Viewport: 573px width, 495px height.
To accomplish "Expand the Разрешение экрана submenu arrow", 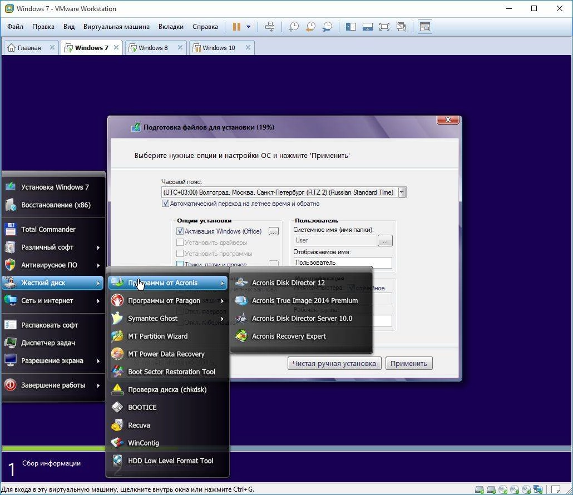I will tap(98, 361).
